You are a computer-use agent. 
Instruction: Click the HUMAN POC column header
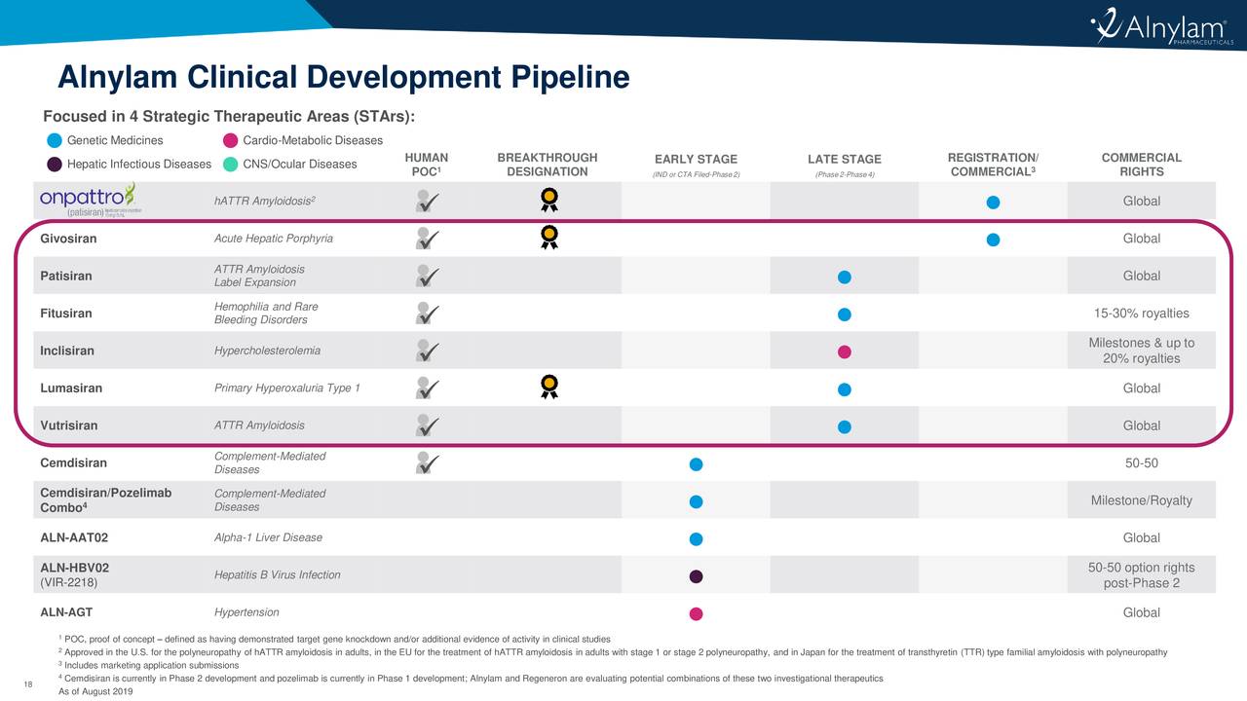pyautogui.click(x=427, y=165)
